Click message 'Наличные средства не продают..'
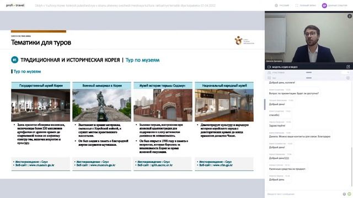 (287, 169)
